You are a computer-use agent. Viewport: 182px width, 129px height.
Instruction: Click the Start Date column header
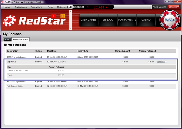(52, 51)
